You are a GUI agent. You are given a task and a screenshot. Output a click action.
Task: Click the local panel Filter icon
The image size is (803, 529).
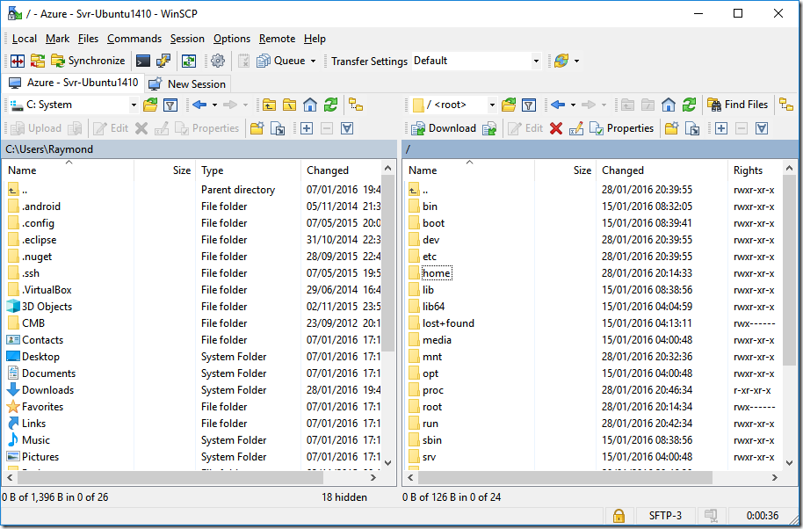coord(170,105)
